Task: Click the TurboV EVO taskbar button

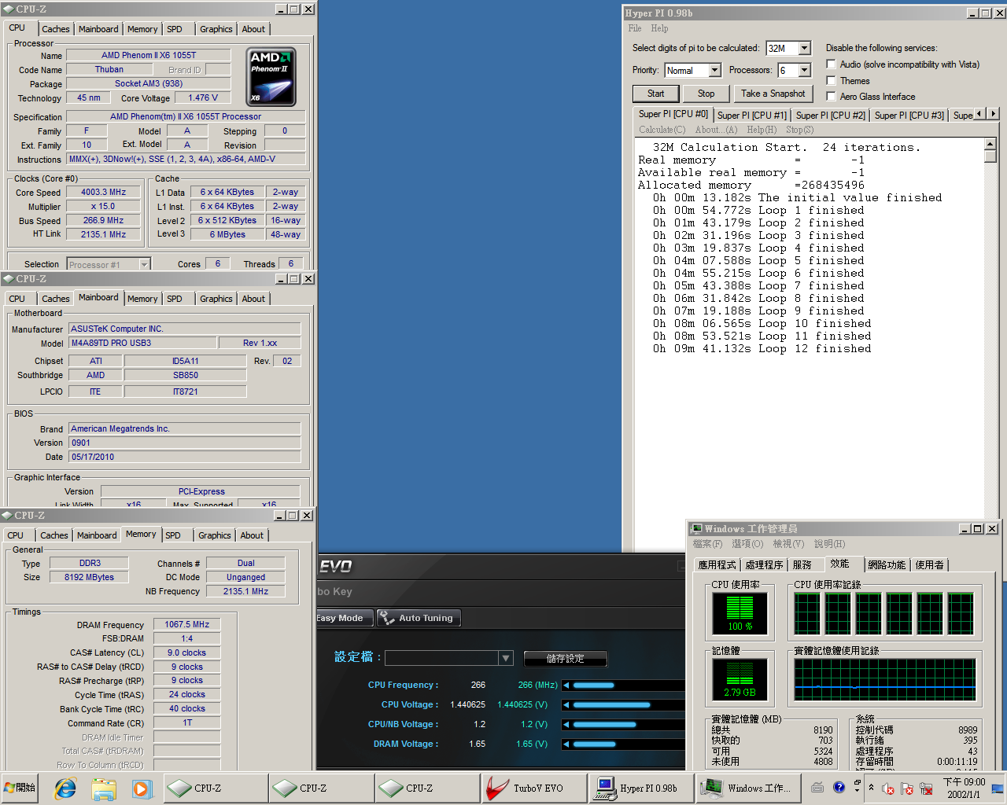Action: pos(534,788)
